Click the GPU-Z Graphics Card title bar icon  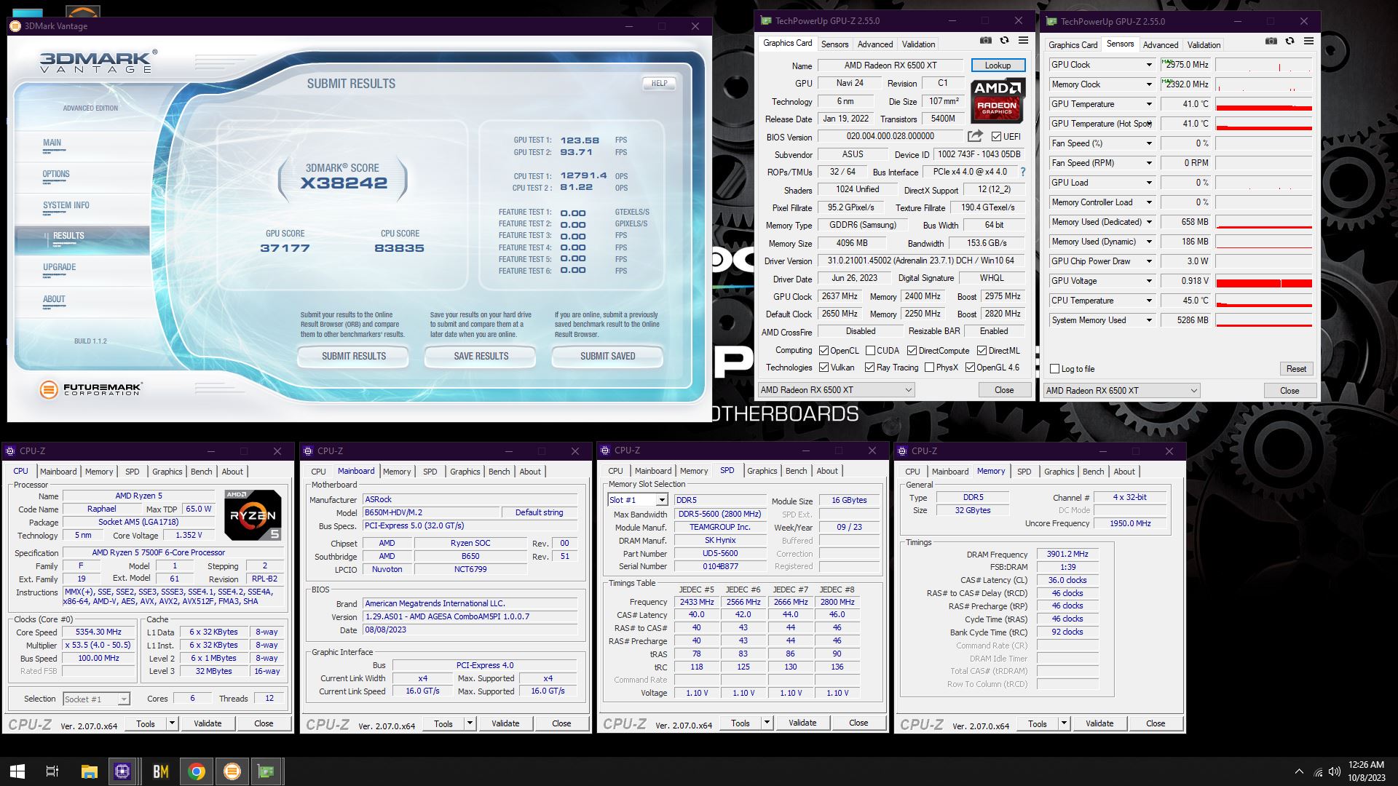(766, 21)
